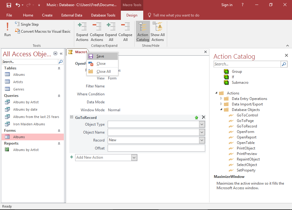Collapse the ribbon with the chevron
This screenshot has height=210, width=292.
pyautogui.click(x=287, y=46)
